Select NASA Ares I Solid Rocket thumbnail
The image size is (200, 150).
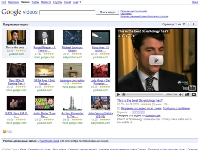click(44, 70)
